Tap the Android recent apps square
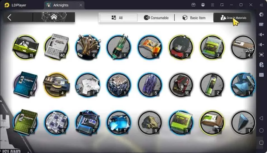This screenshot has width=267, height=153. [261, 143]
